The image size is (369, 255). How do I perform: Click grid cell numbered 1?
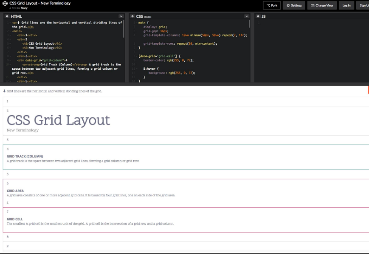point(186,101)
